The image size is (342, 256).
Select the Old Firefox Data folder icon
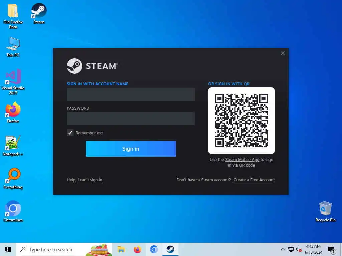13,16
